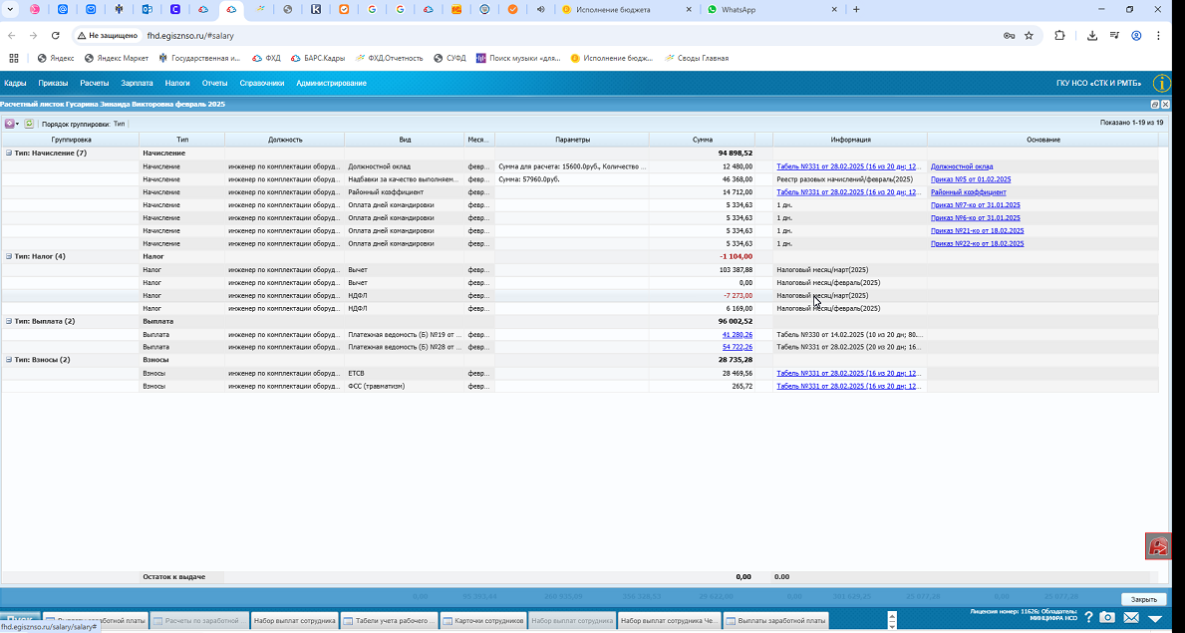Open the Зарплата menu
The width and height of the screenshot is (1185, 633).
pyautogui.click(x=137, y=83)
